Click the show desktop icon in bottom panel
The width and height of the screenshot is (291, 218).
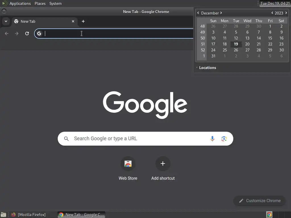coord(3,215)
